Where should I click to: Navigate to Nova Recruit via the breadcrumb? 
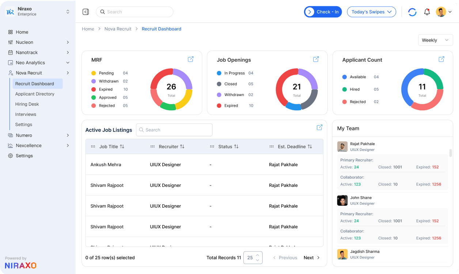[x=118, y=29]
